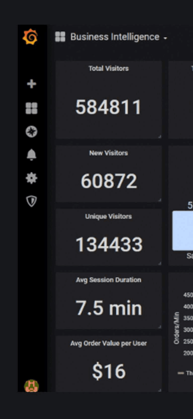Click the light blue bar in chart

pos(183,231)
